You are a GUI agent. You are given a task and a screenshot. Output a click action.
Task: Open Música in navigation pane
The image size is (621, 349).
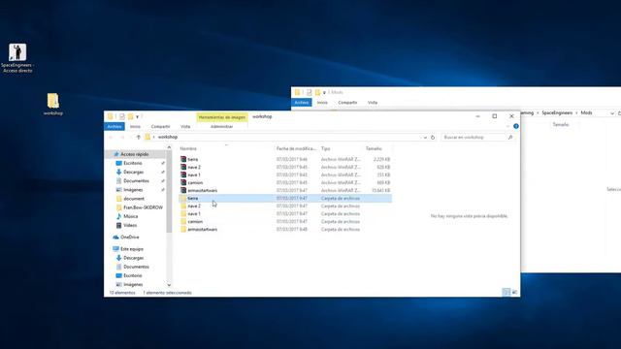point(130,216)
